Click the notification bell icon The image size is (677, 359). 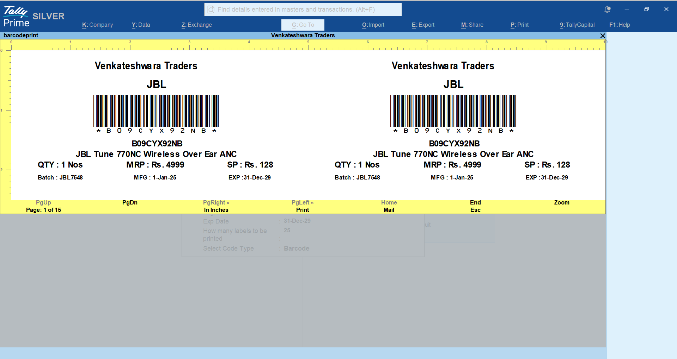(x=607, y=10)
